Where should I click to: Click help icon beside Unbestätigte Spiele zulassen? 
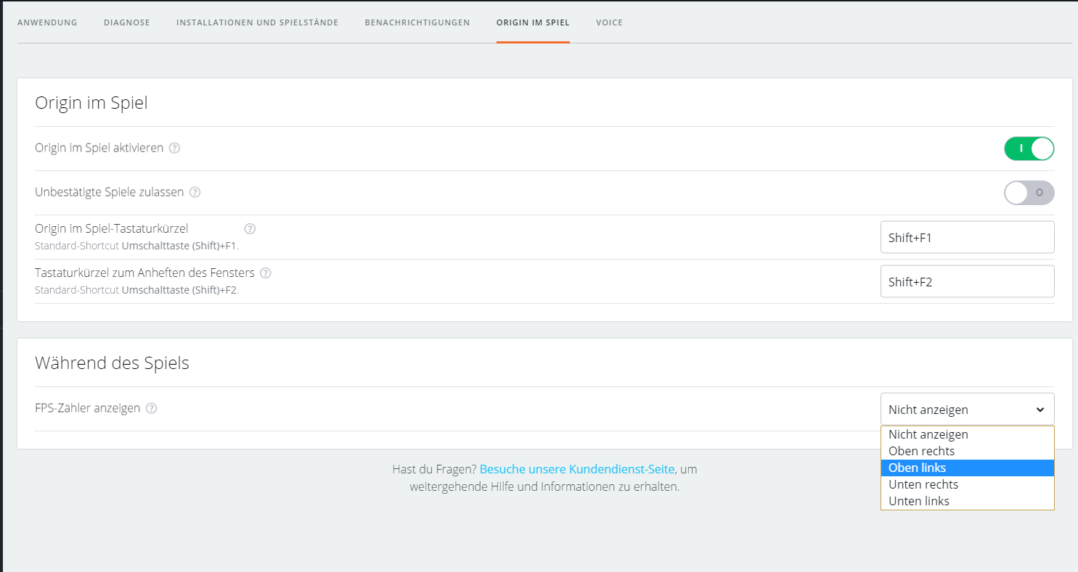[195, 192]
